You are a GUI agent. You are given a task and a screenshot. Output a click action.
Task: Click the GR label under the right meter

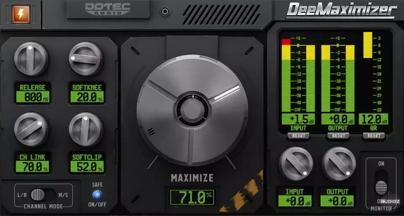(373, 128)
